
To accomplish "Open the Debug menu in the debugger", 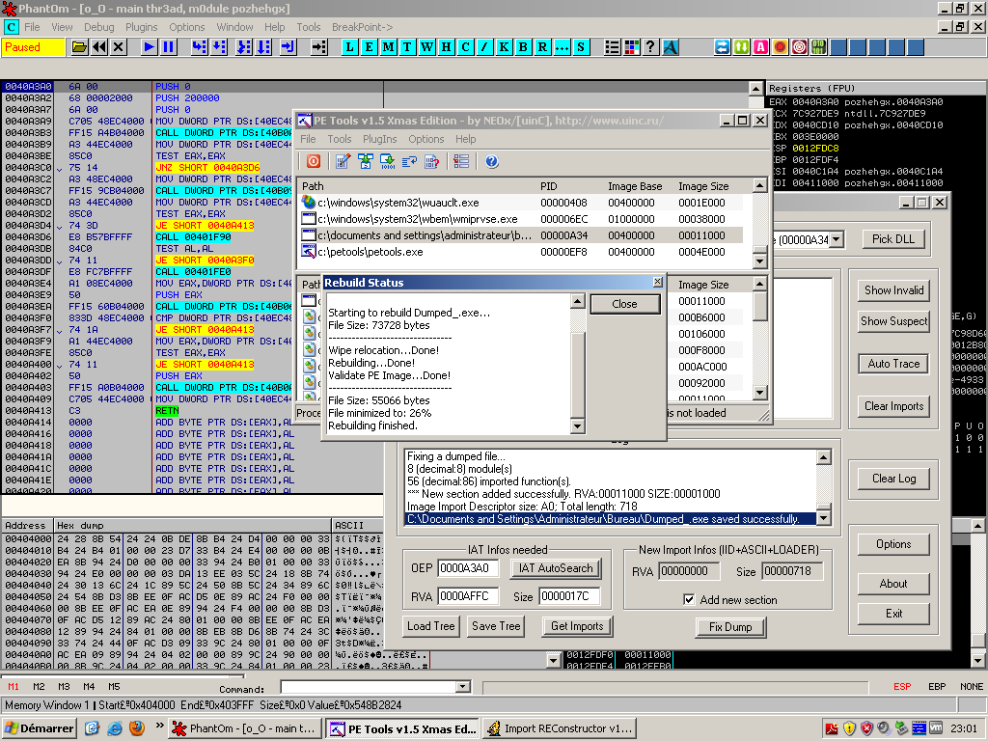I will (x=98, y=27).
